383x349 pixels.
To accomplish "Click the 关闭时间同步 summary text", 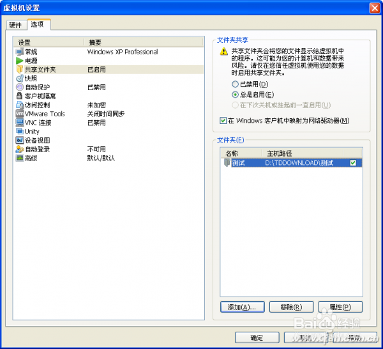I will [x=106, y=114].
